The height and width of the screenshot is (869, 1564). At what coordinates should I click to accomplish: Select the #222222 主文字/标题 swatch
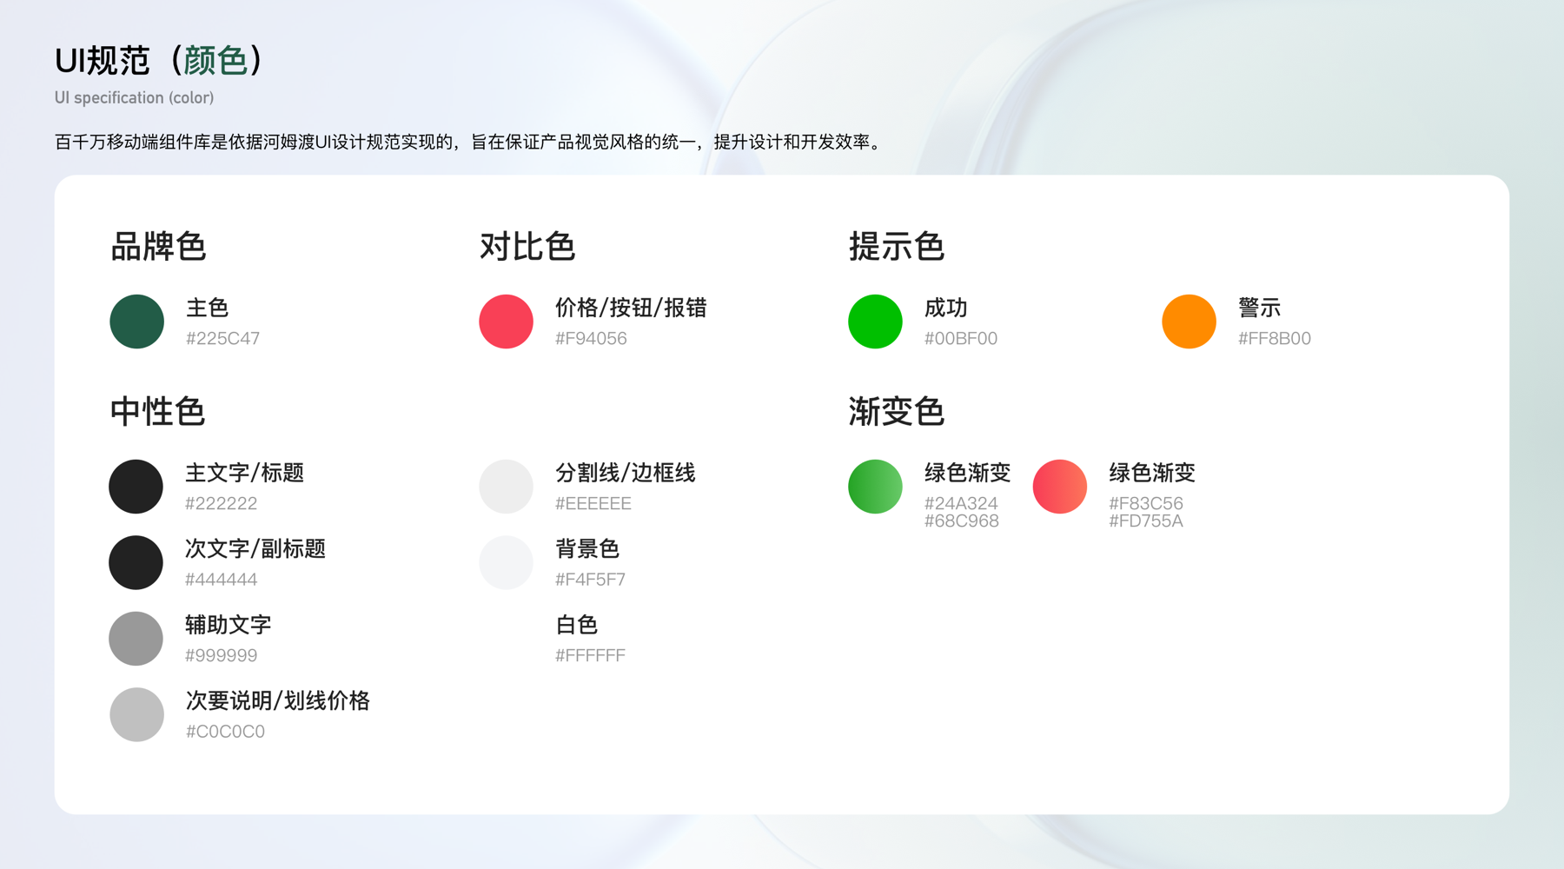[136, 487]
